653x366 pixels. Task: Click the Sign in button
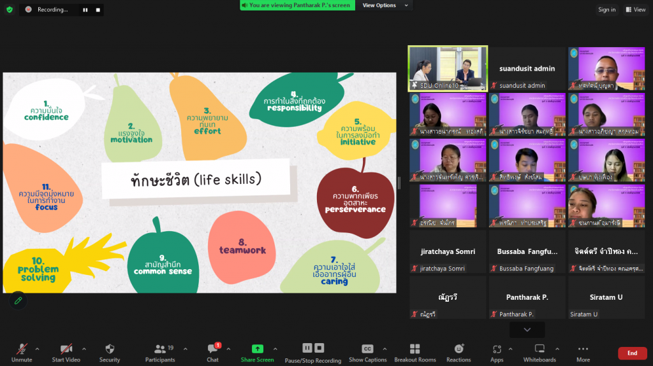click(606, 10)
